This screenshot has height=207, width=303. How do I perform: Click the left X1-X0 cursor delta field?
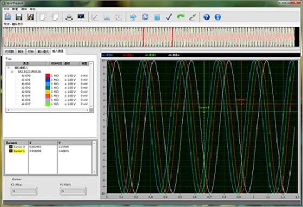pos(24,191)
